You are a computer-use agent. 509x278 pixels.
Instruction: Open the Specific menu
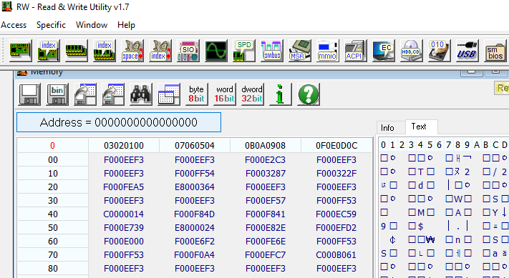[x=51, y=25]
